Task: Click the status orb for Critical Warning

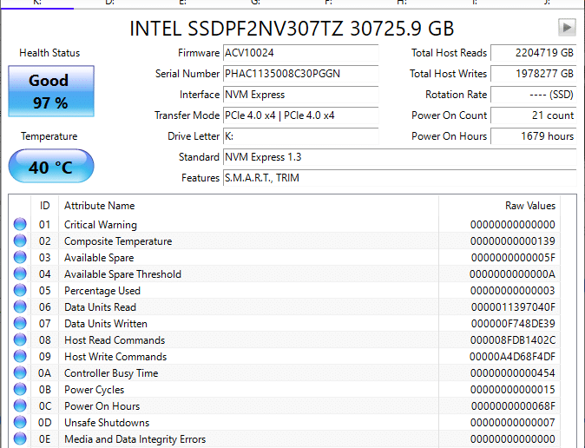Action: pyautogui.click(x=20, y=224)
